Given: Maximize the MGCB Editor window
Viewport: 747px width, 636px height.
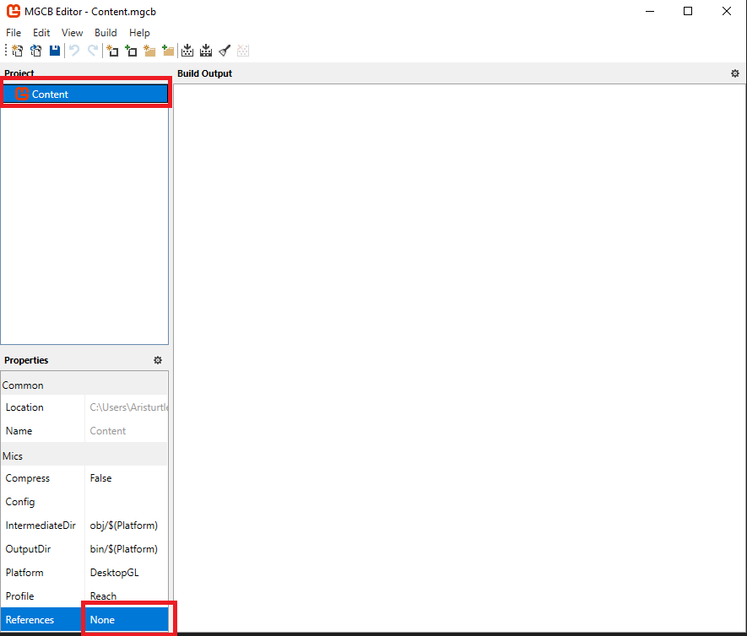Looking at the screenshot, I should 688,11.
